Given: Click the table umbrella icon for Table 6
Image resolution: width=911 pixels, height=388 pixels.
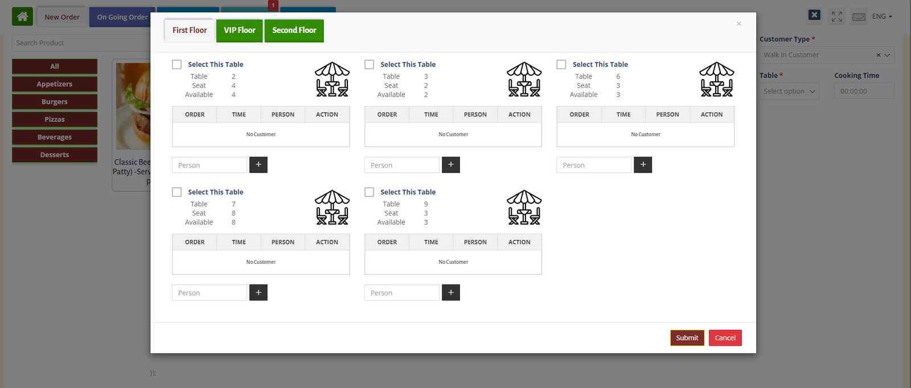Looking at the screenshot, I should point(716,79).
